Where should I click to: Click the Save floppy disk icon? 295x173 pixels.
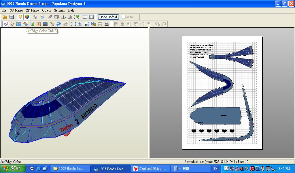[x=12, y=17]
